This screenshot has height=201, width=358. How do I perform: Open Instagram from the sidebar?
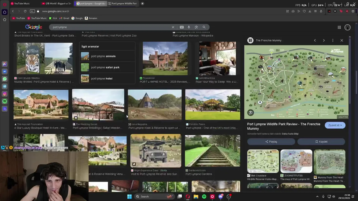pyautogui.click(x=4, y=94)
